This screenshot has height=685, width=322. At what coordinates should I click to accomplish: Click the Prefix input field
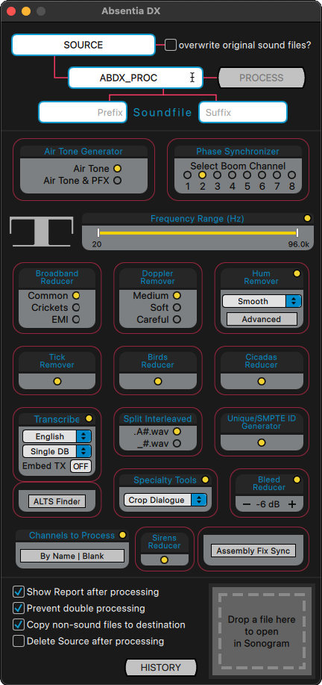tap(83, 112)
